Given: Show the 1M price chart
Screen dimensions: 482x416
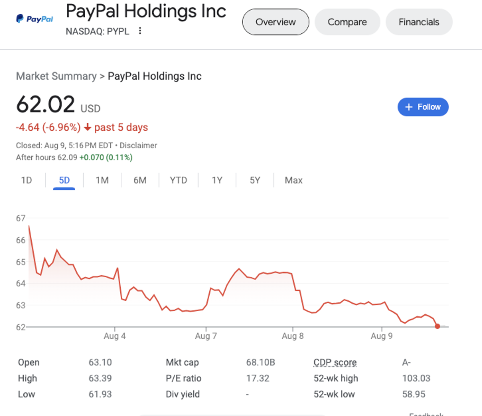Looking at the screenshot, I should pos(102,180).
